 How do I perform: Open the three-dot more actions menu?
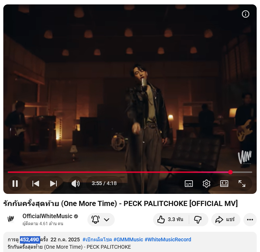tap(250, 220)
